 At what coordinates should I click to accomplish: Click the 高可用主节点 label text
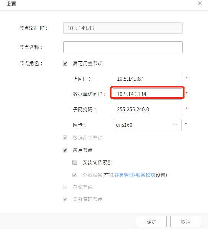coord(88,63)
